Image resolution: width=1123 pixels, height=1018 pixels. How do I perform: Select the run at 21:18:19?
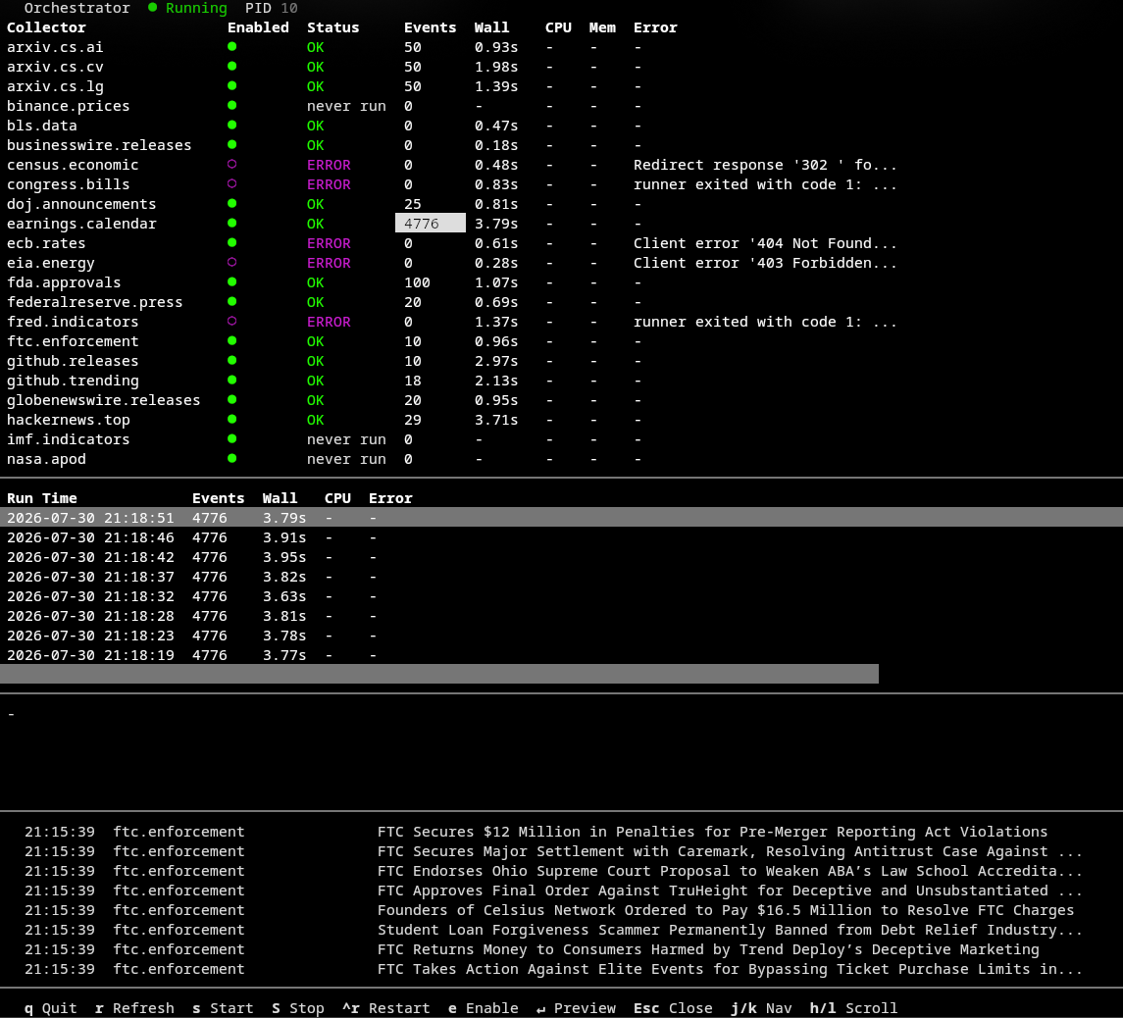click(561, 655)
